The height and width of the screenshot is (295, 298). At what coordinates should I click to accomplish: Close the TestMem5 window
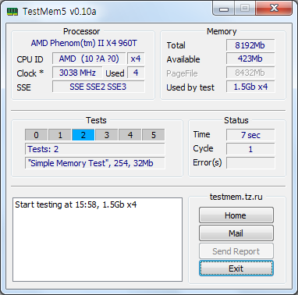coord(274,9)
